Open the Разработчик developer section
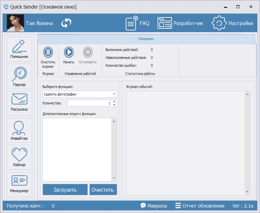Screen dimensions: 260x213 (180, 23)
